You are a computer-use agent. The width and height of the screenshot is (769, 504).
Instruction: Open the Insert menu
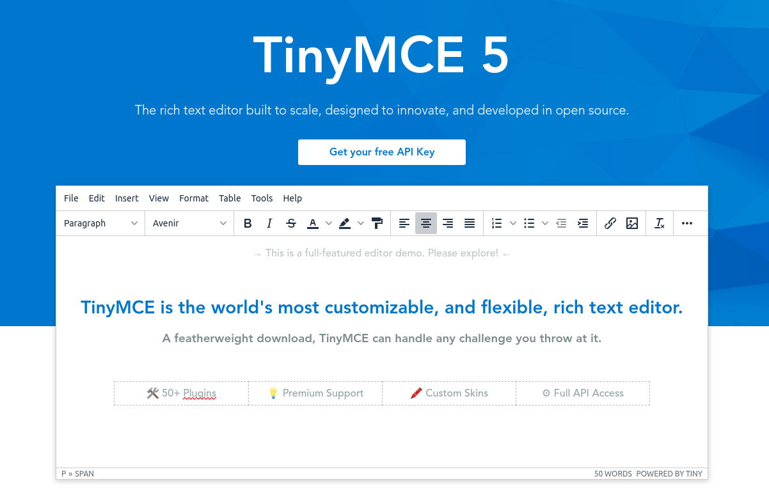[127, 198]
